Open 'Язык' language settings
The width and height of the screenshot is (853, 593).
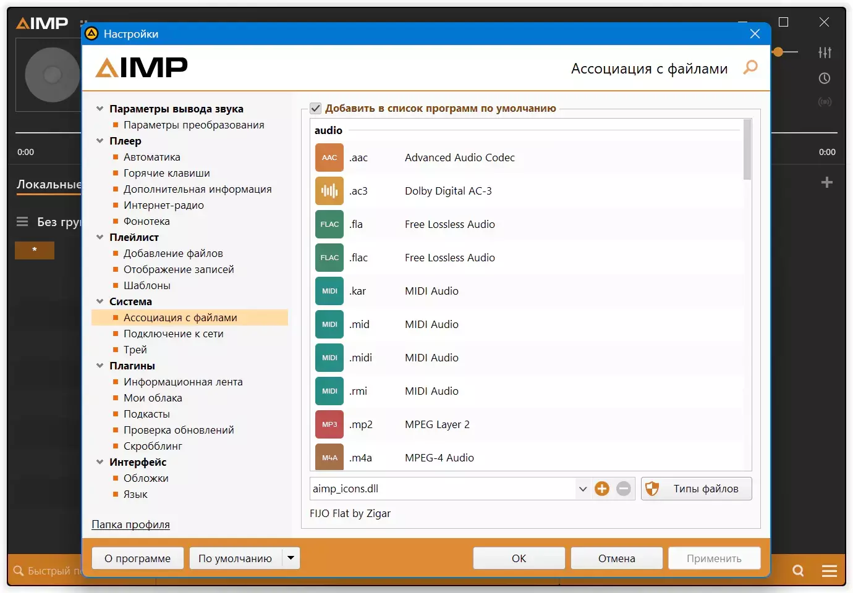pos(135,494)
